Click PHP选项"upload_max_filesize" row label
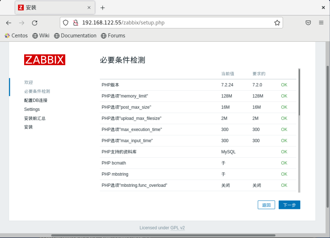The image size is (330, 238). point(132,118)
